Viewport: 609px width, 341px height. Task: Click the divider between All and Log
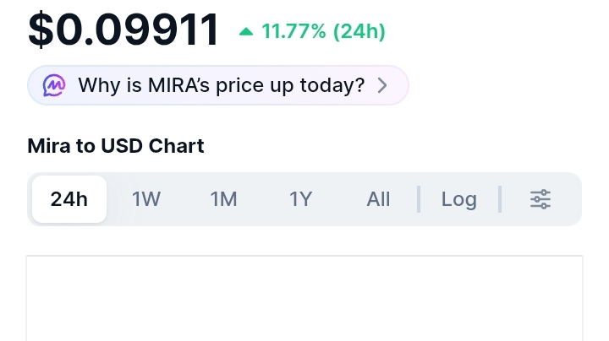click(419, 199)
